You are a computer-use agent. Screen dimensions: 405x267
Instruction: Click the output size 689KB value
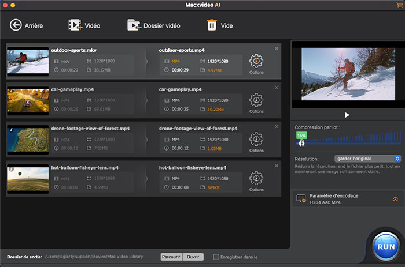coord(213,187)
